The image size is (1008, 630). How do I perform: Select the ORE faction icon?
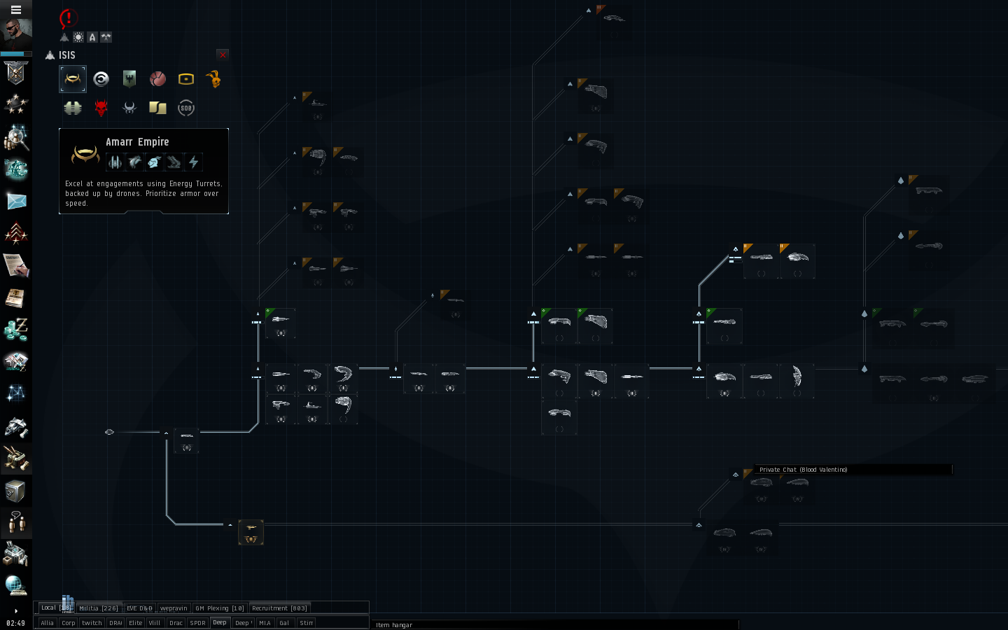pos(185,78)
